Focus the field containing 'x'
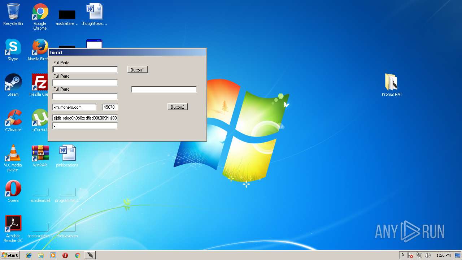Viewport: 462px width, 260px height. click(85, 126)
